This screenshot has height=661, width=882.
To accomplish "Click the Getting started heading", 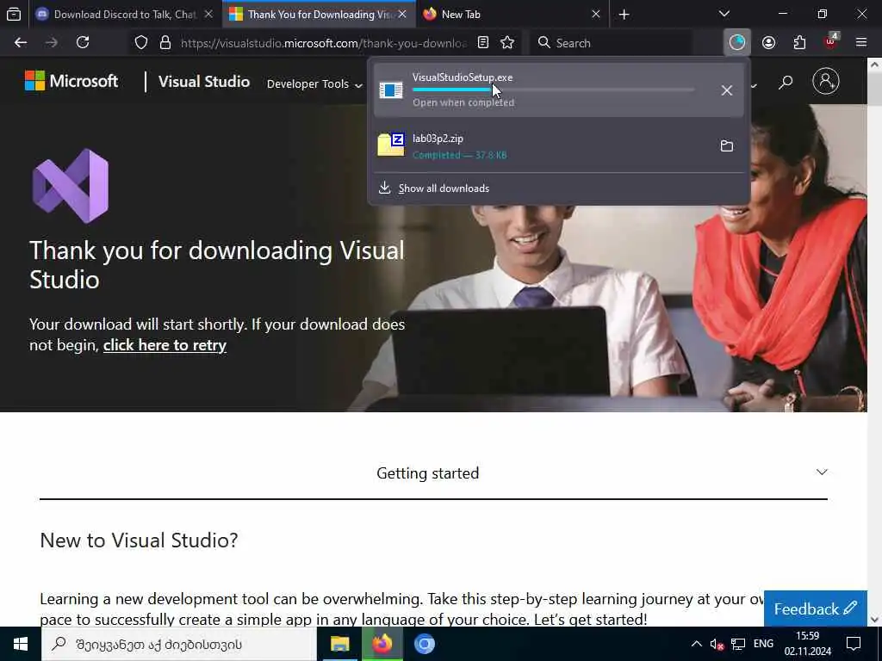I will coord(428,473).
